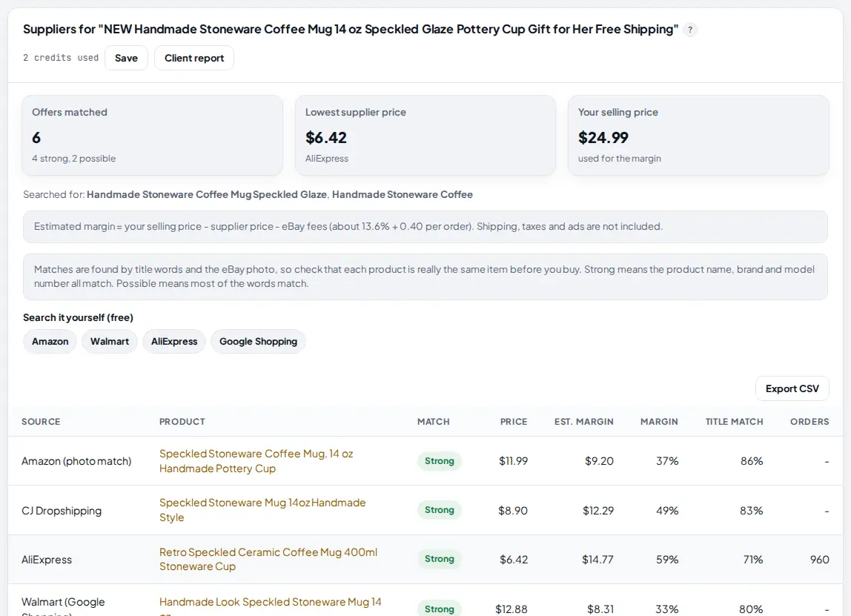Click the 83% title match cell

point(751,511)
